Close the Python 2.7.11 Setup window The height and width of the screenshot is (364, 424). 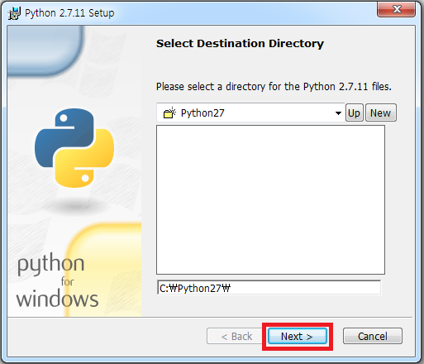pyautogui.click(x=396, y=9)
